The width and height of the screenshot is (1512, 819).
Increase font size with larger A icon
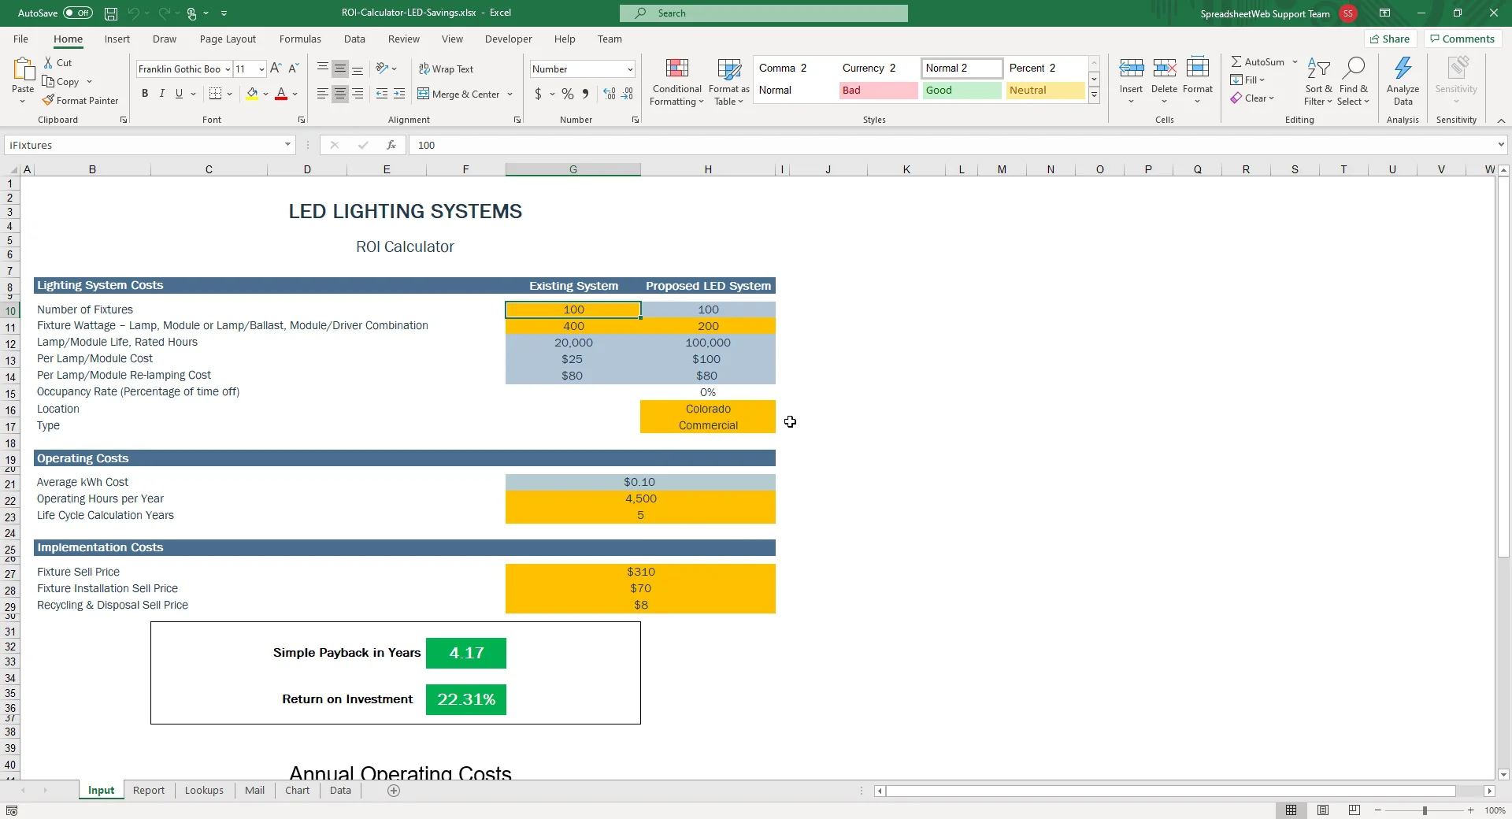[x=276, y=69]
